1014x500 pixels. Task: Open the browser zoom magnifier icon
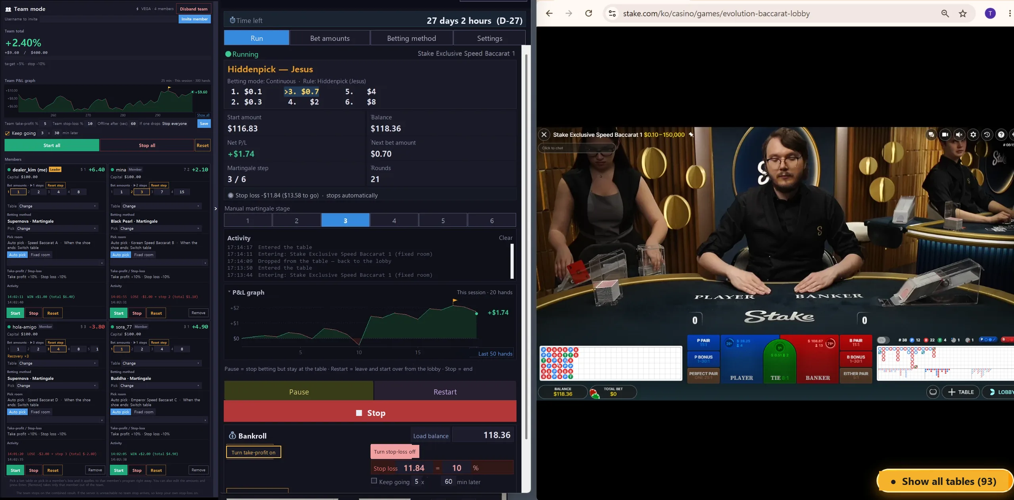[x=945, y=13]
